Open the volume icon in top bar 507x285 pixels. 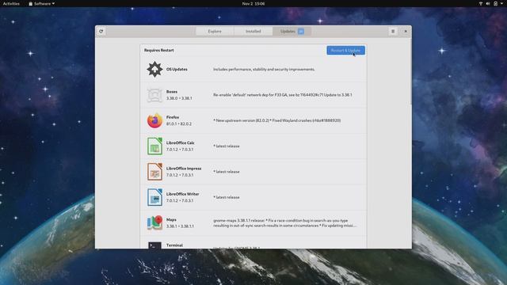(488, 3)
